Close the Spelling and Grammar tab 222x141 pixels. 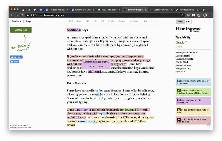94,10
